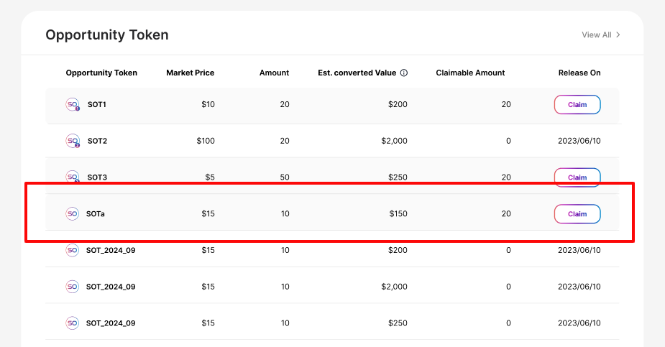
Task: Click the Opportunity Token column header
Action: [x=101, y=73]
